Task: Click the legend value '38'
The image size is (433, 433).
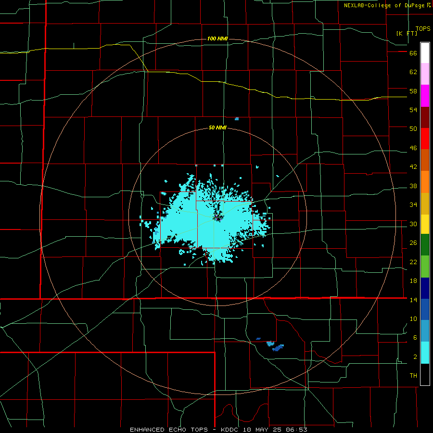Action: pyautogui.click(x=413, y=186)
